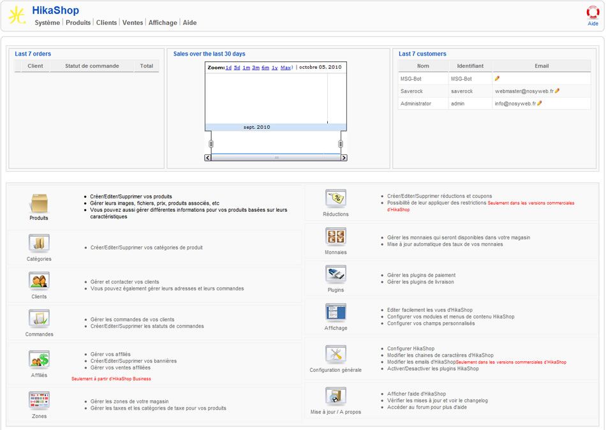Click the chart horizontal scrollbar thumb
606x430 pixels.
pyautogui.click(x=276, y=158)
